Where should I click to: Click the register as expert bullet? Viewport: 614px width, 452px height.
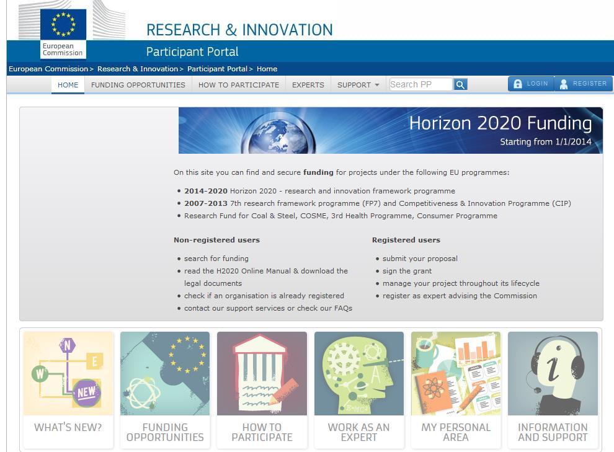coord(460,296)
